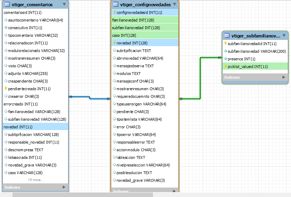Select requieredocuemnto CHAR(3) column
Viewport: 291px width, 197px height.
click(145, 96)
